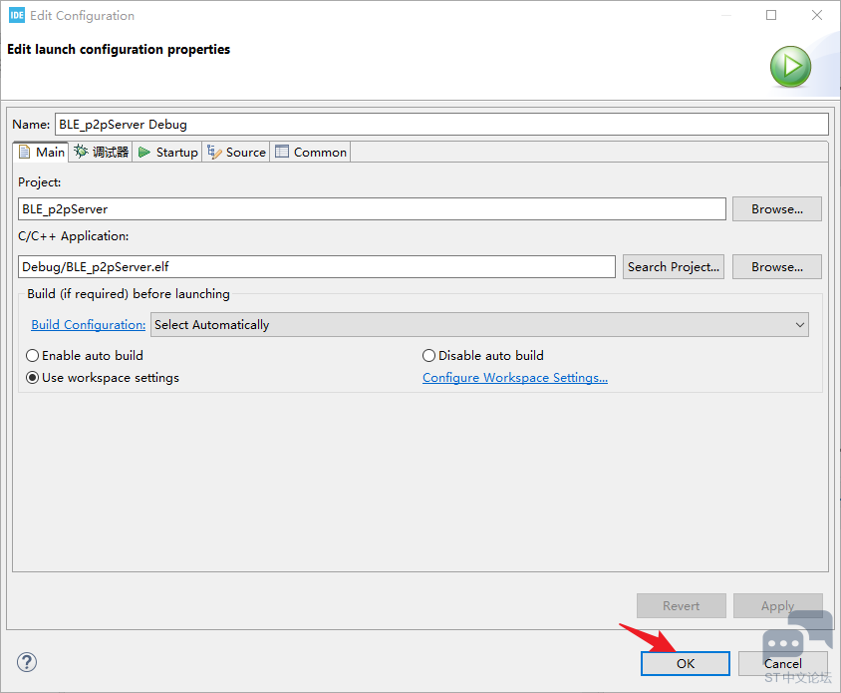Select Enable auto build option

[85, 356]
